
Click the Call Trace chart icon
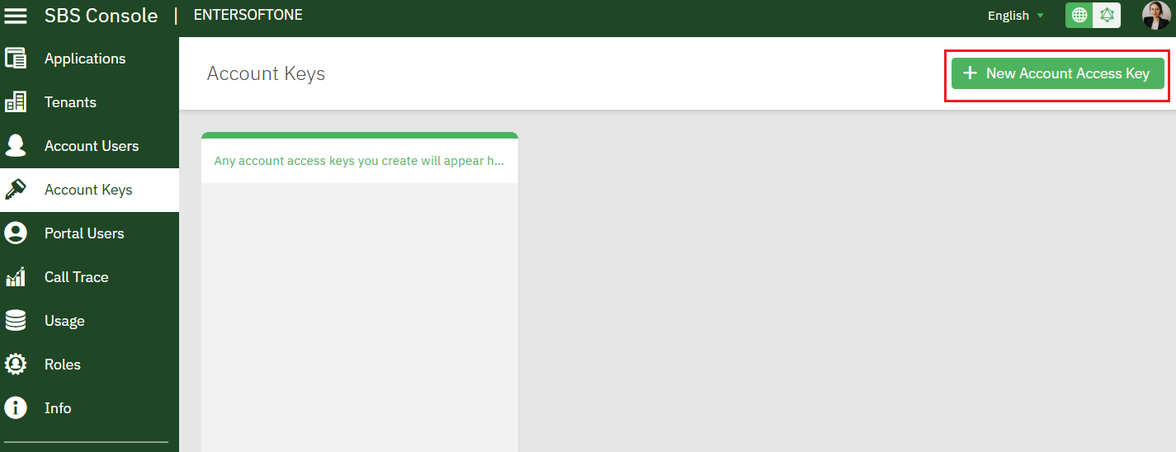tap(16, 277)
